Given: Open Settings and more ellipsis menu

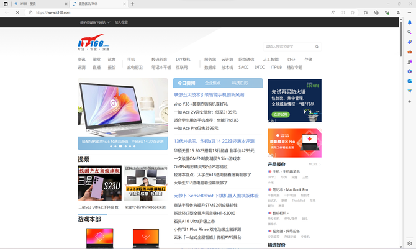Looking at the screenshot, I should click(x=409, y=12).
